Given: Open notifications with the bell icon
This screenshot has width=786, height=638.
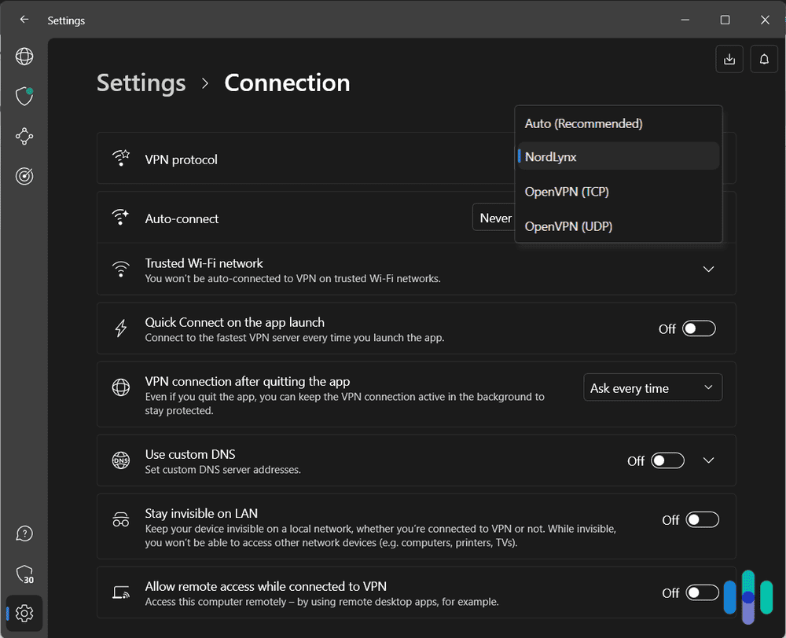Looking at the screenshot, I should click(x=763, y=58).
